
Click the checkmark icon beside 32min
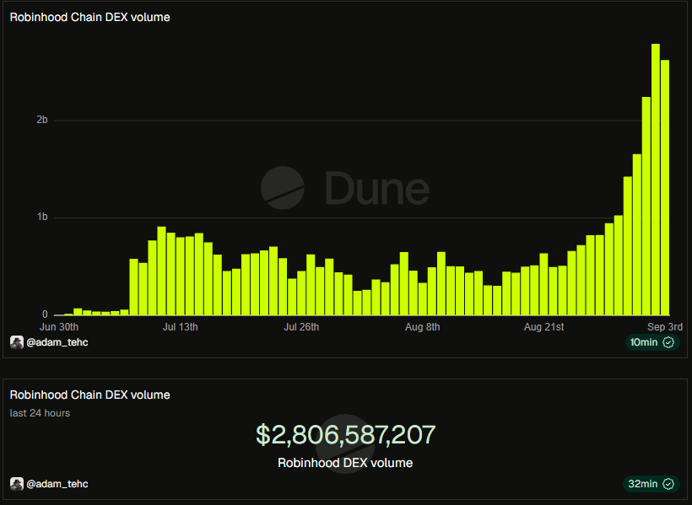pyautogui.click(x=668, y=484)
